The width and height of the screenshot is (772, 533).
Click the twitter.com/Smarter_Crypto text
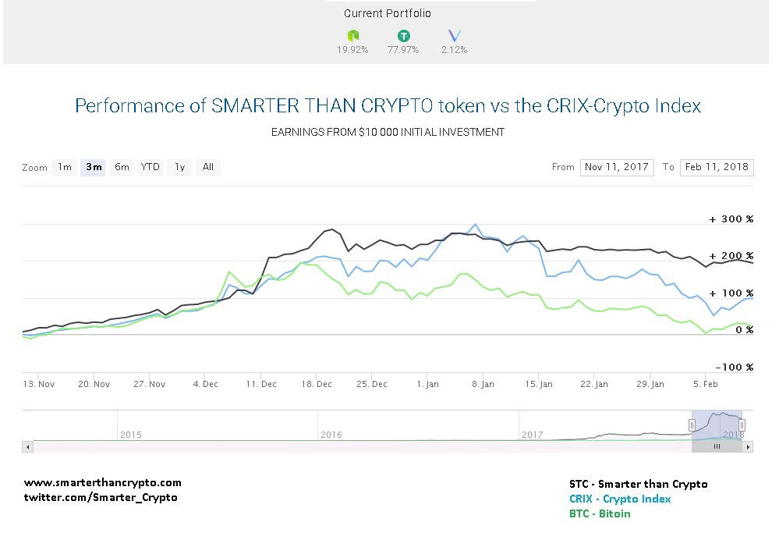101,498
